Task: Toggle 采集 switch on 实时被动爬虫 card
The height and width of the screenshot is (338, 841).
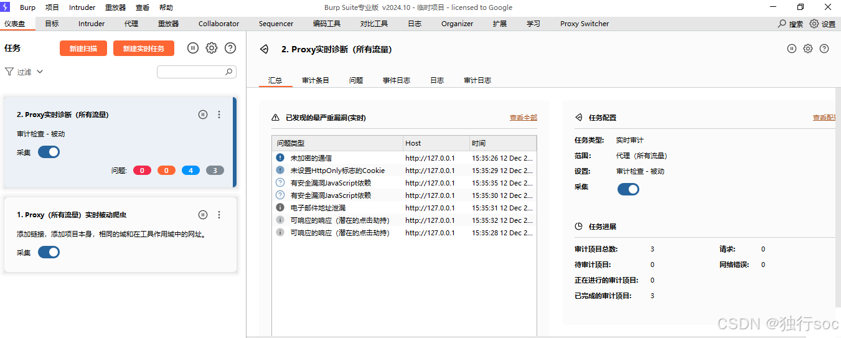Action: click(49, 252)
